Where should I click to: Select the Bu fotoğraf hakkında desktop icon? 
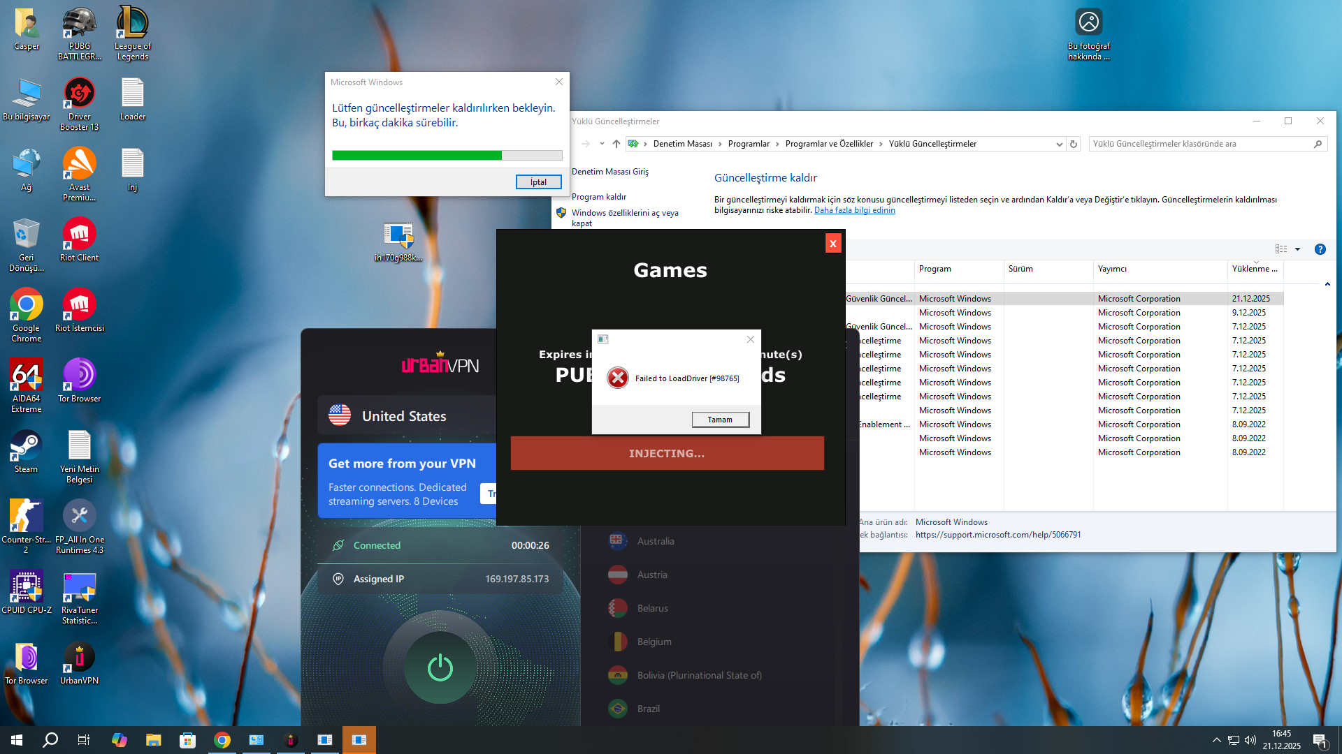coord(1089,34)
